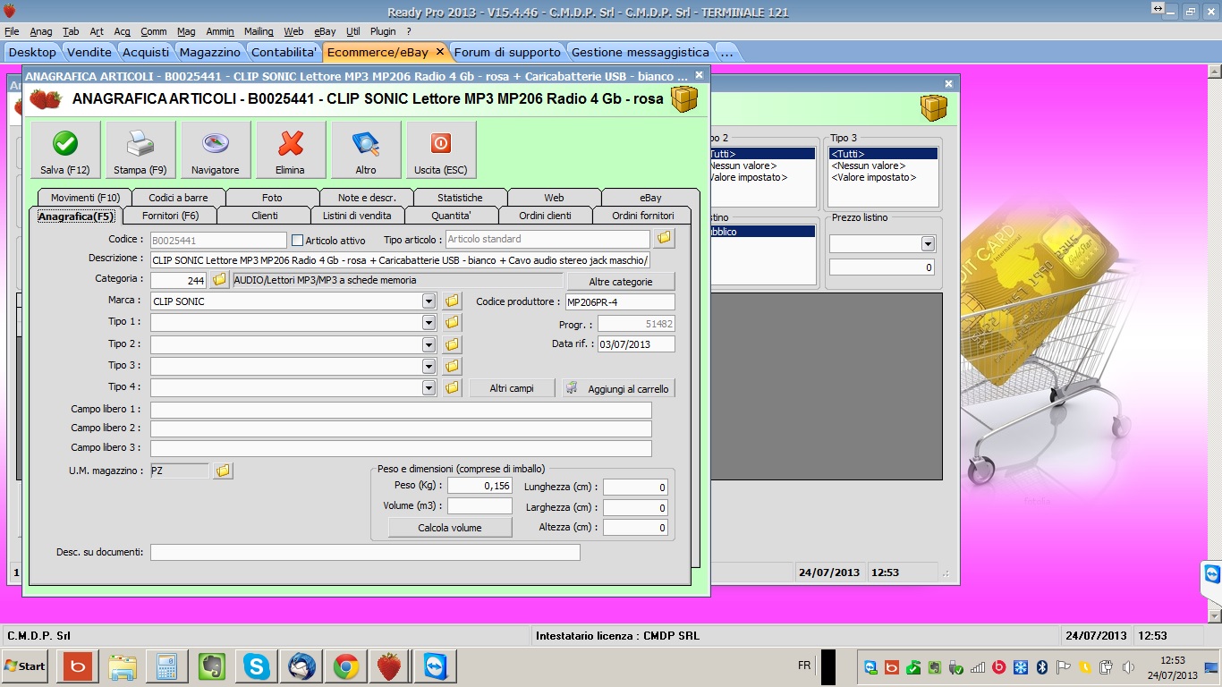Expand the Tipo 3 dropdown
Viewport: 1222px width, 687px height.
429,366
